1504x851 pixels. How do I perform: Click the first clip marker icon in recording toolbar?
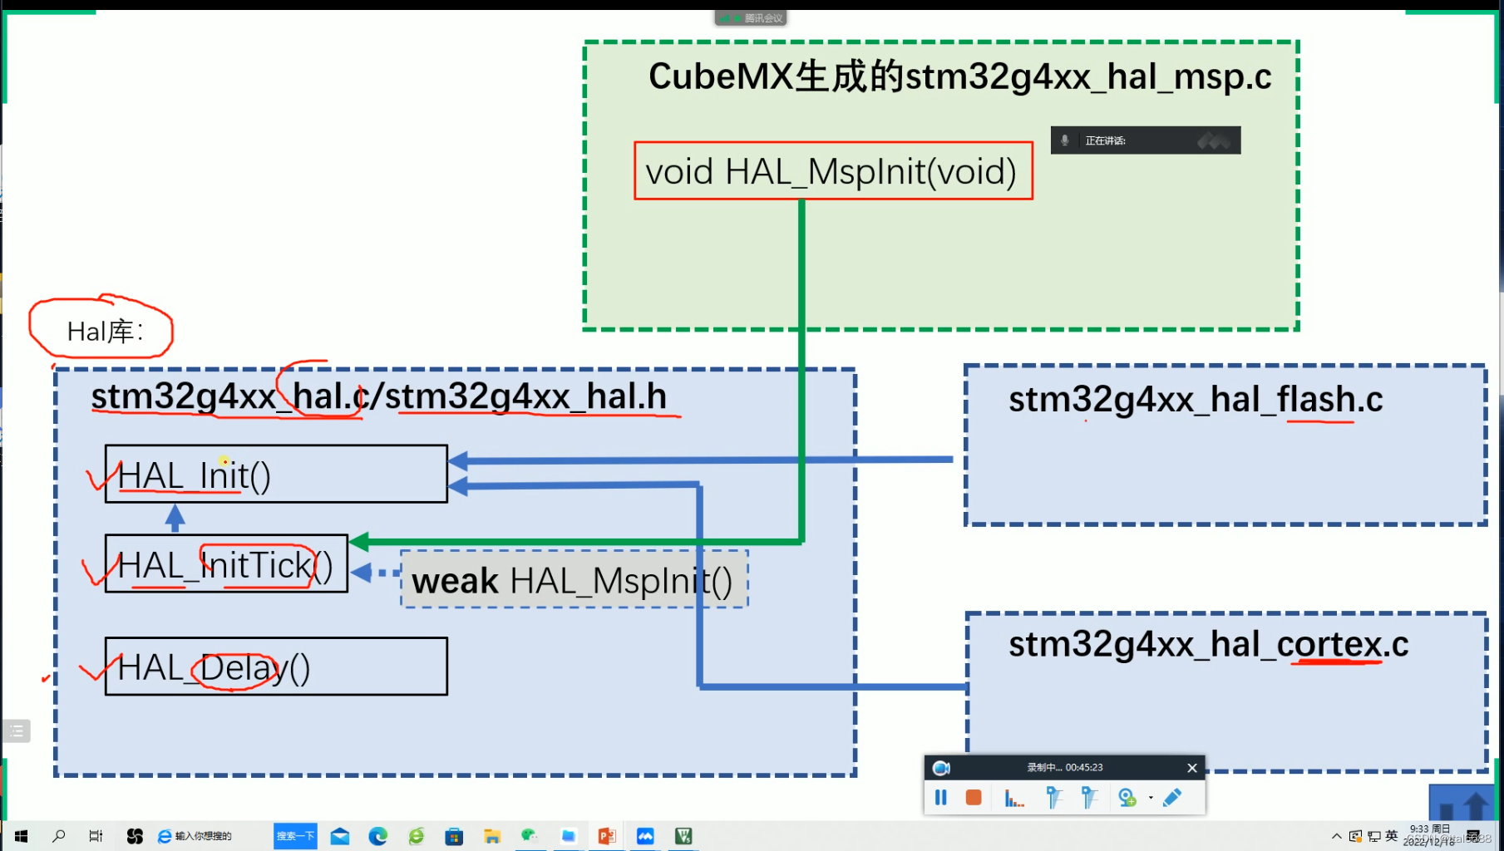pos(1055,798)
